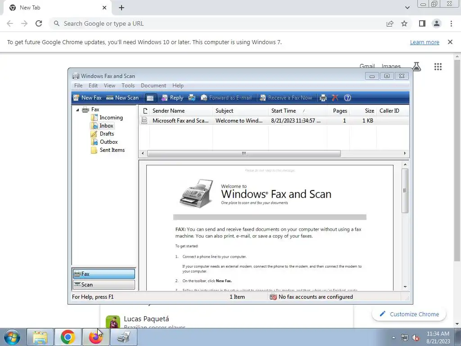Open the Tools menu
The image size is (461, 346).
click(128, 86)
